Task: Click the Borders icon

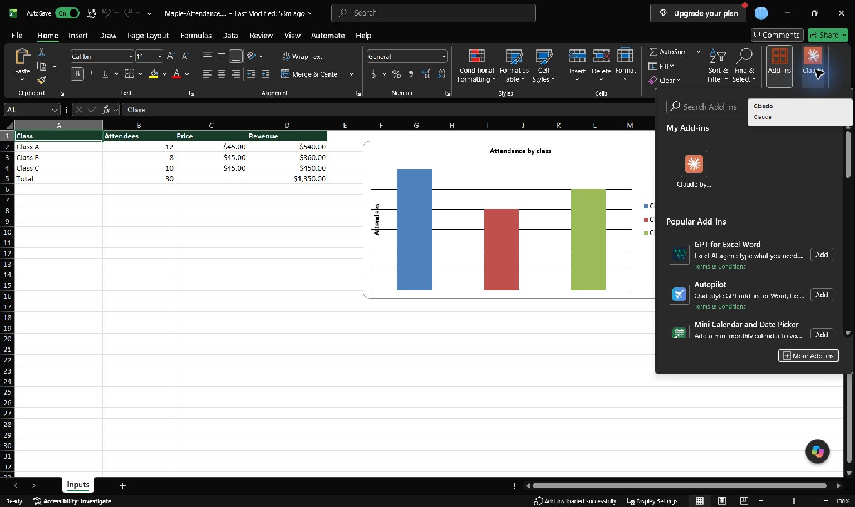Action: [x=129, y=74]
